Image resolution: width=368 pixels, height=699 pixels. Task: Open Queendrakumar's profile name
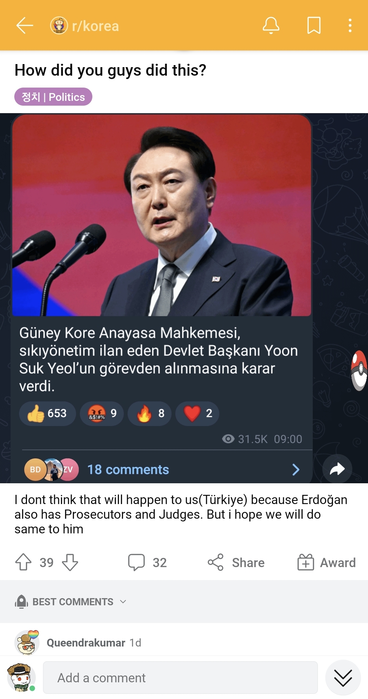[86, 643]
